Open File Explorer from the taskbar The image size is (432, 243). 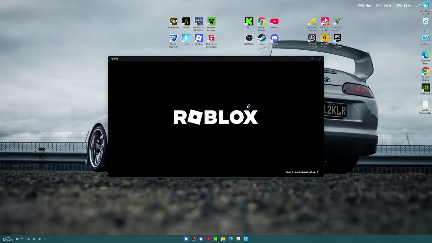[x=223, y=239]
